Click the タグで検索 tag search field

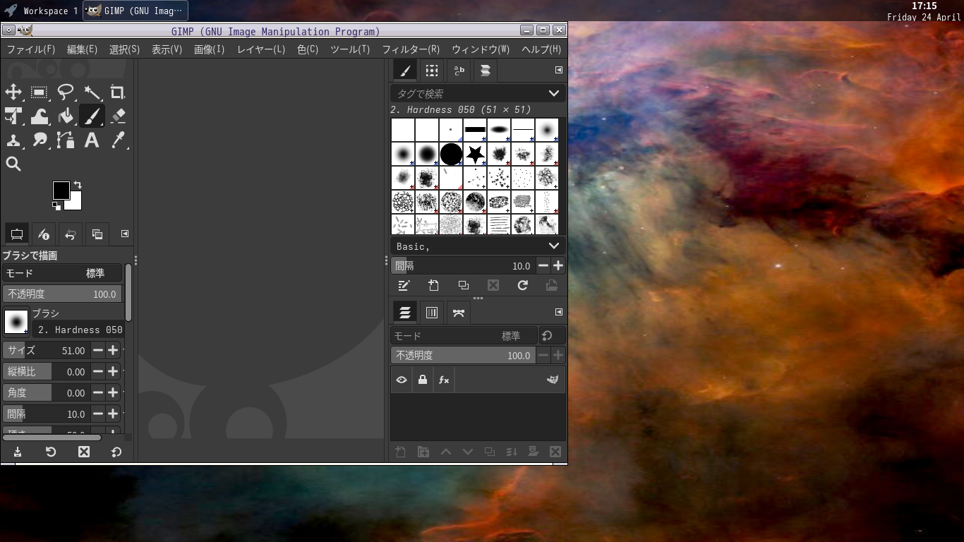pos(467,93)
